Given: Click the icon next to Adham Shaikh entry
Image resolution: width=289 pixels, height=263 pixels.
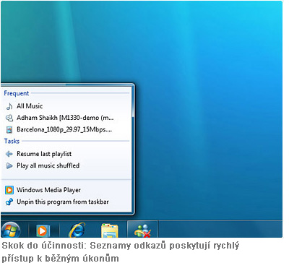Looking at the screenshot, I should [x=9, y=118].
